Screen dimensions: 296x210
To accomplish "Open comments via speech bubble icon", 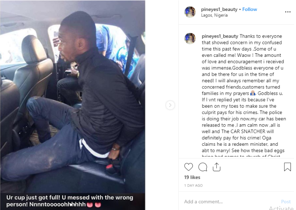I will (203, 167).
